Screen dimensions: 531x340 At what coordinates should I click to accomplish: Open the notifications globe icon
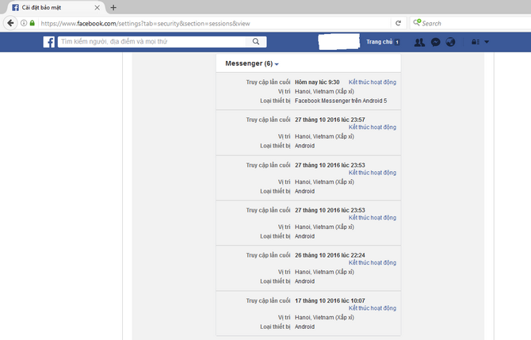[x=450, y=42]
